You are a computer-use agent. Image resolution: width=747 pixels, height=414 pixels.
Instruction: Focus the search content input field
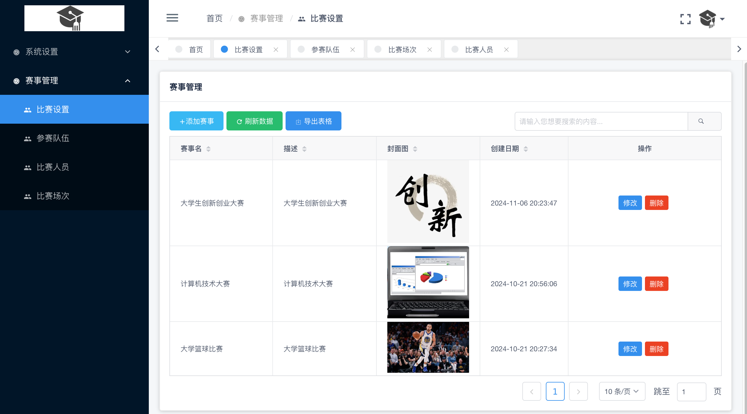[x=601, y=121]
